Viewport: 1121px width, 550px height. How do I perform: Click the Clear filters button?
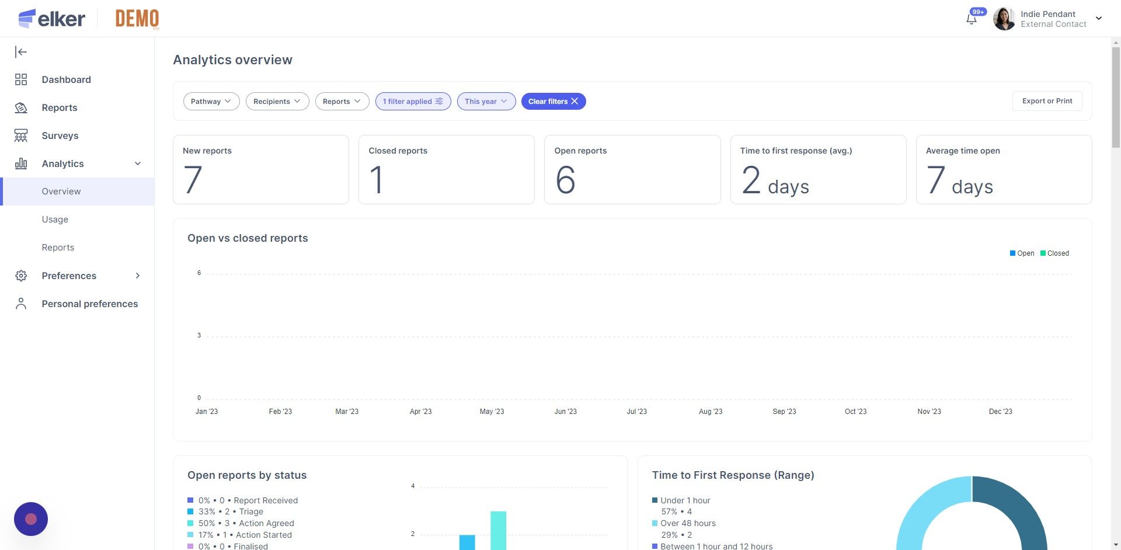pyautogui.click(x=553, y=101)
